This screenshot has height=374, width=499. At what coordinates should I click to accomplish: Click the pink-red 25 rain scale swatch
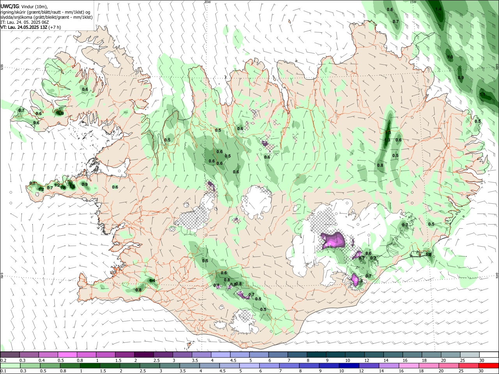point(468,365)
